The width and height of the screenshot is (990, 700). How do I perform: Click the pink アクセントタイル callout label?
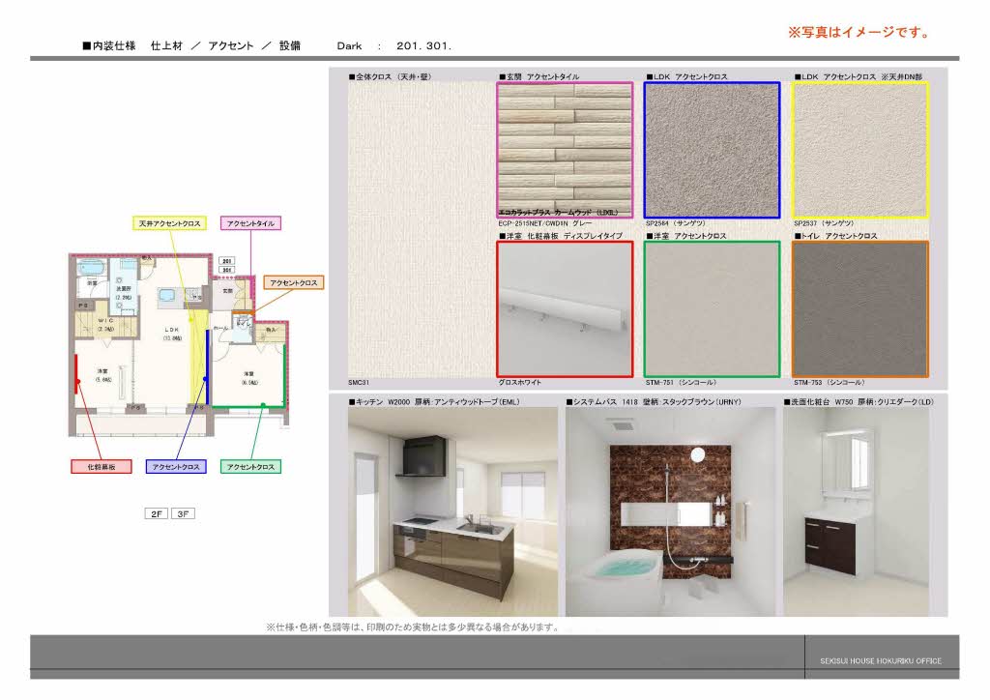(250, 223)
